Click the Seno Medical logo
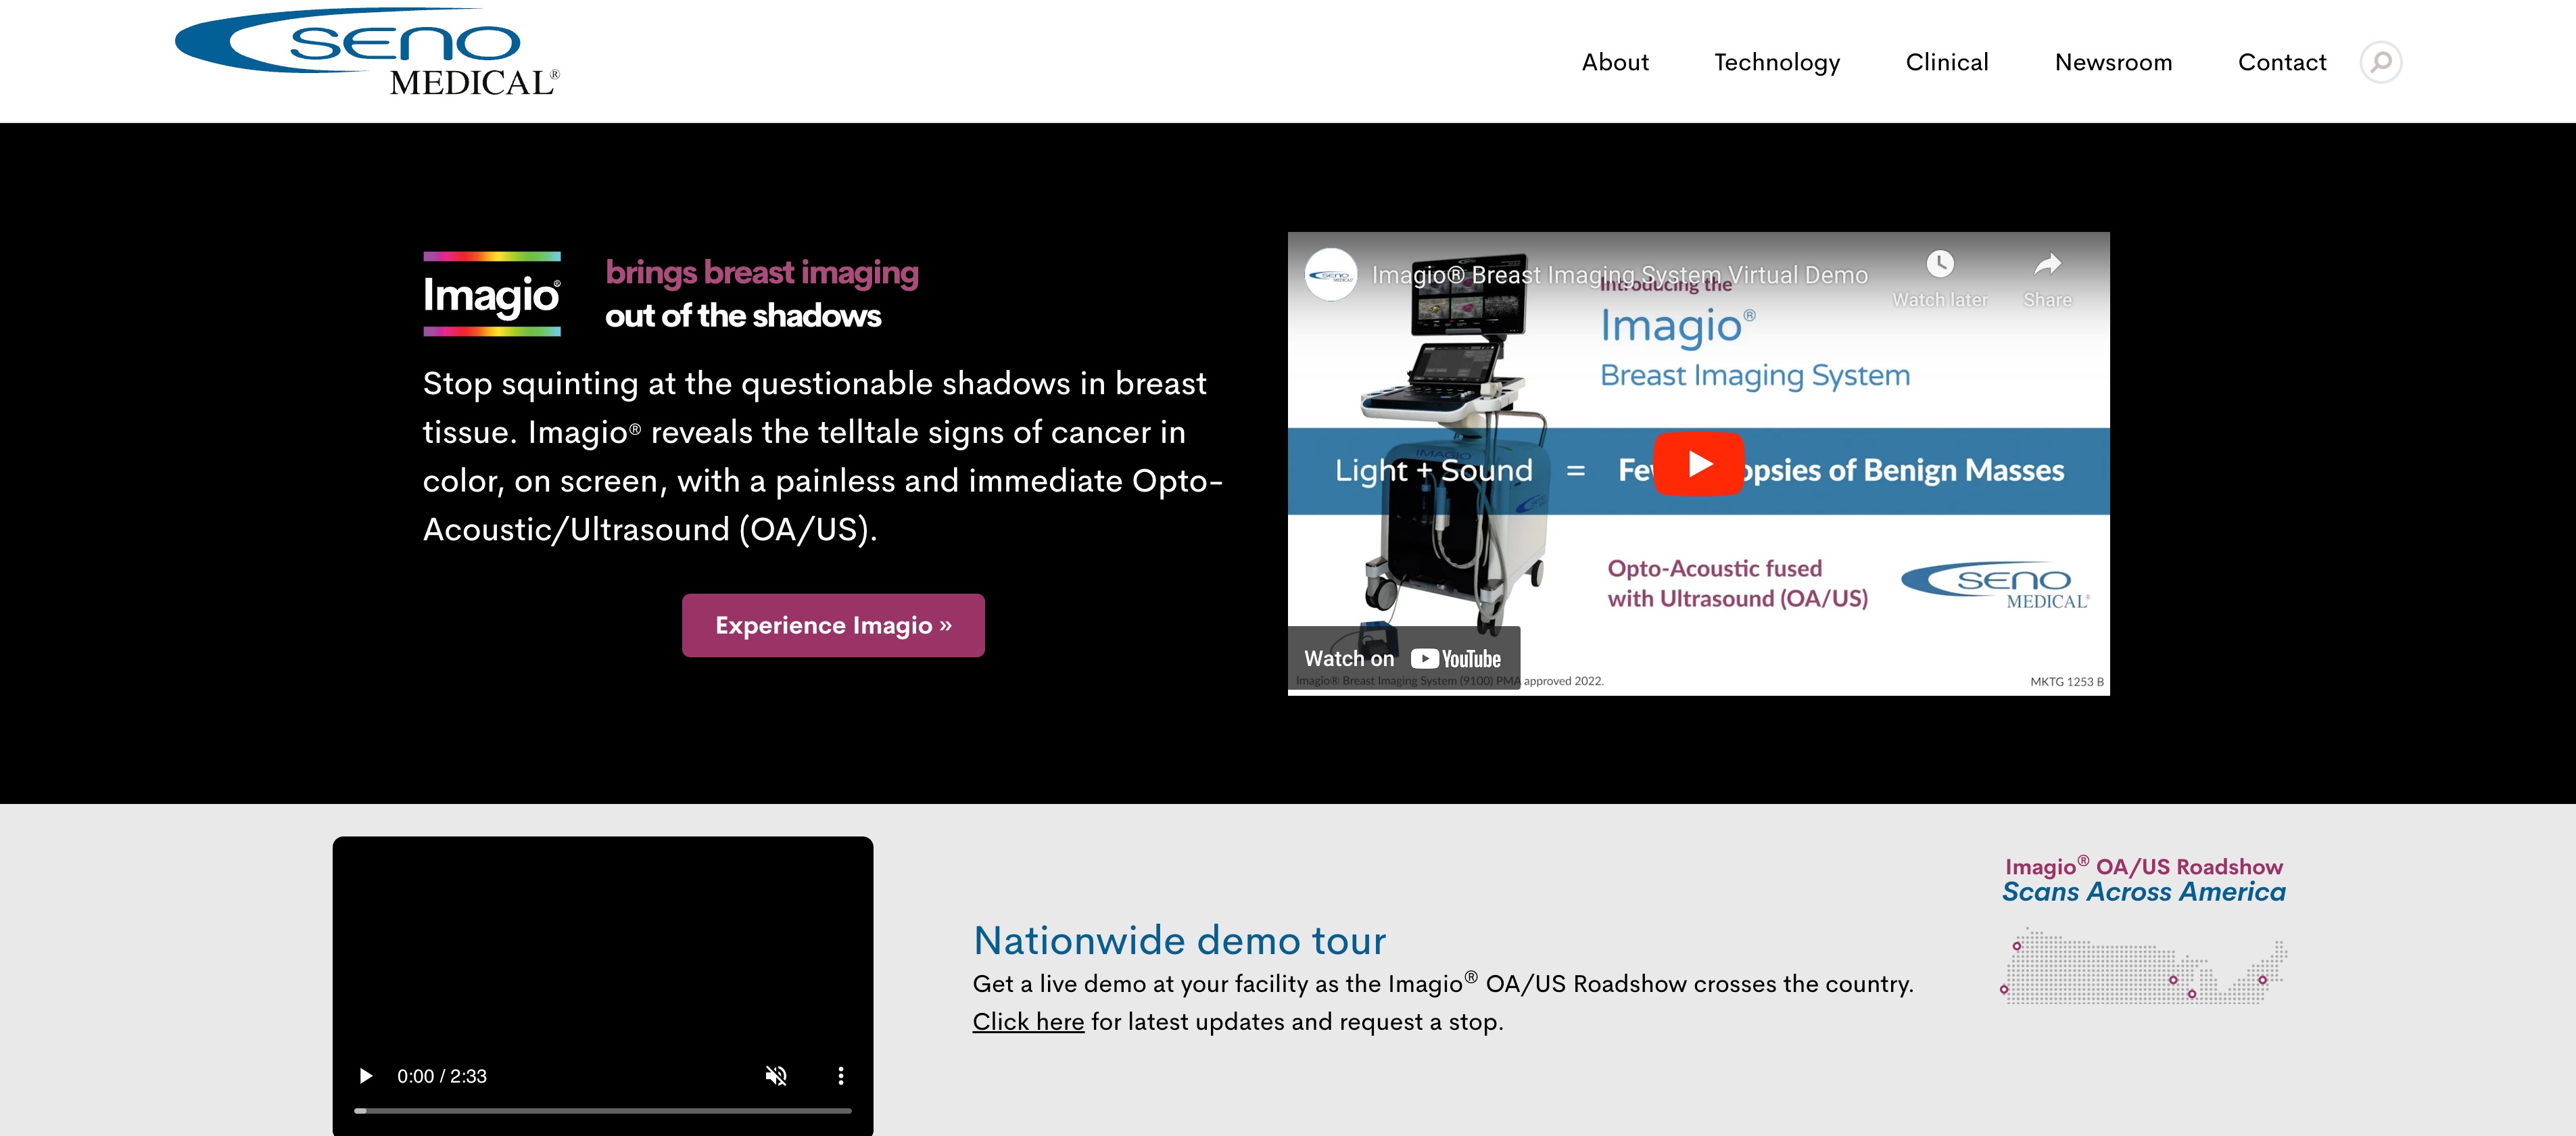 (x=367, y=53)
